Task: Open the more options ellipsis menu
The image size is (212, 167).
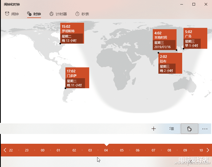Action: coord(205,129)
